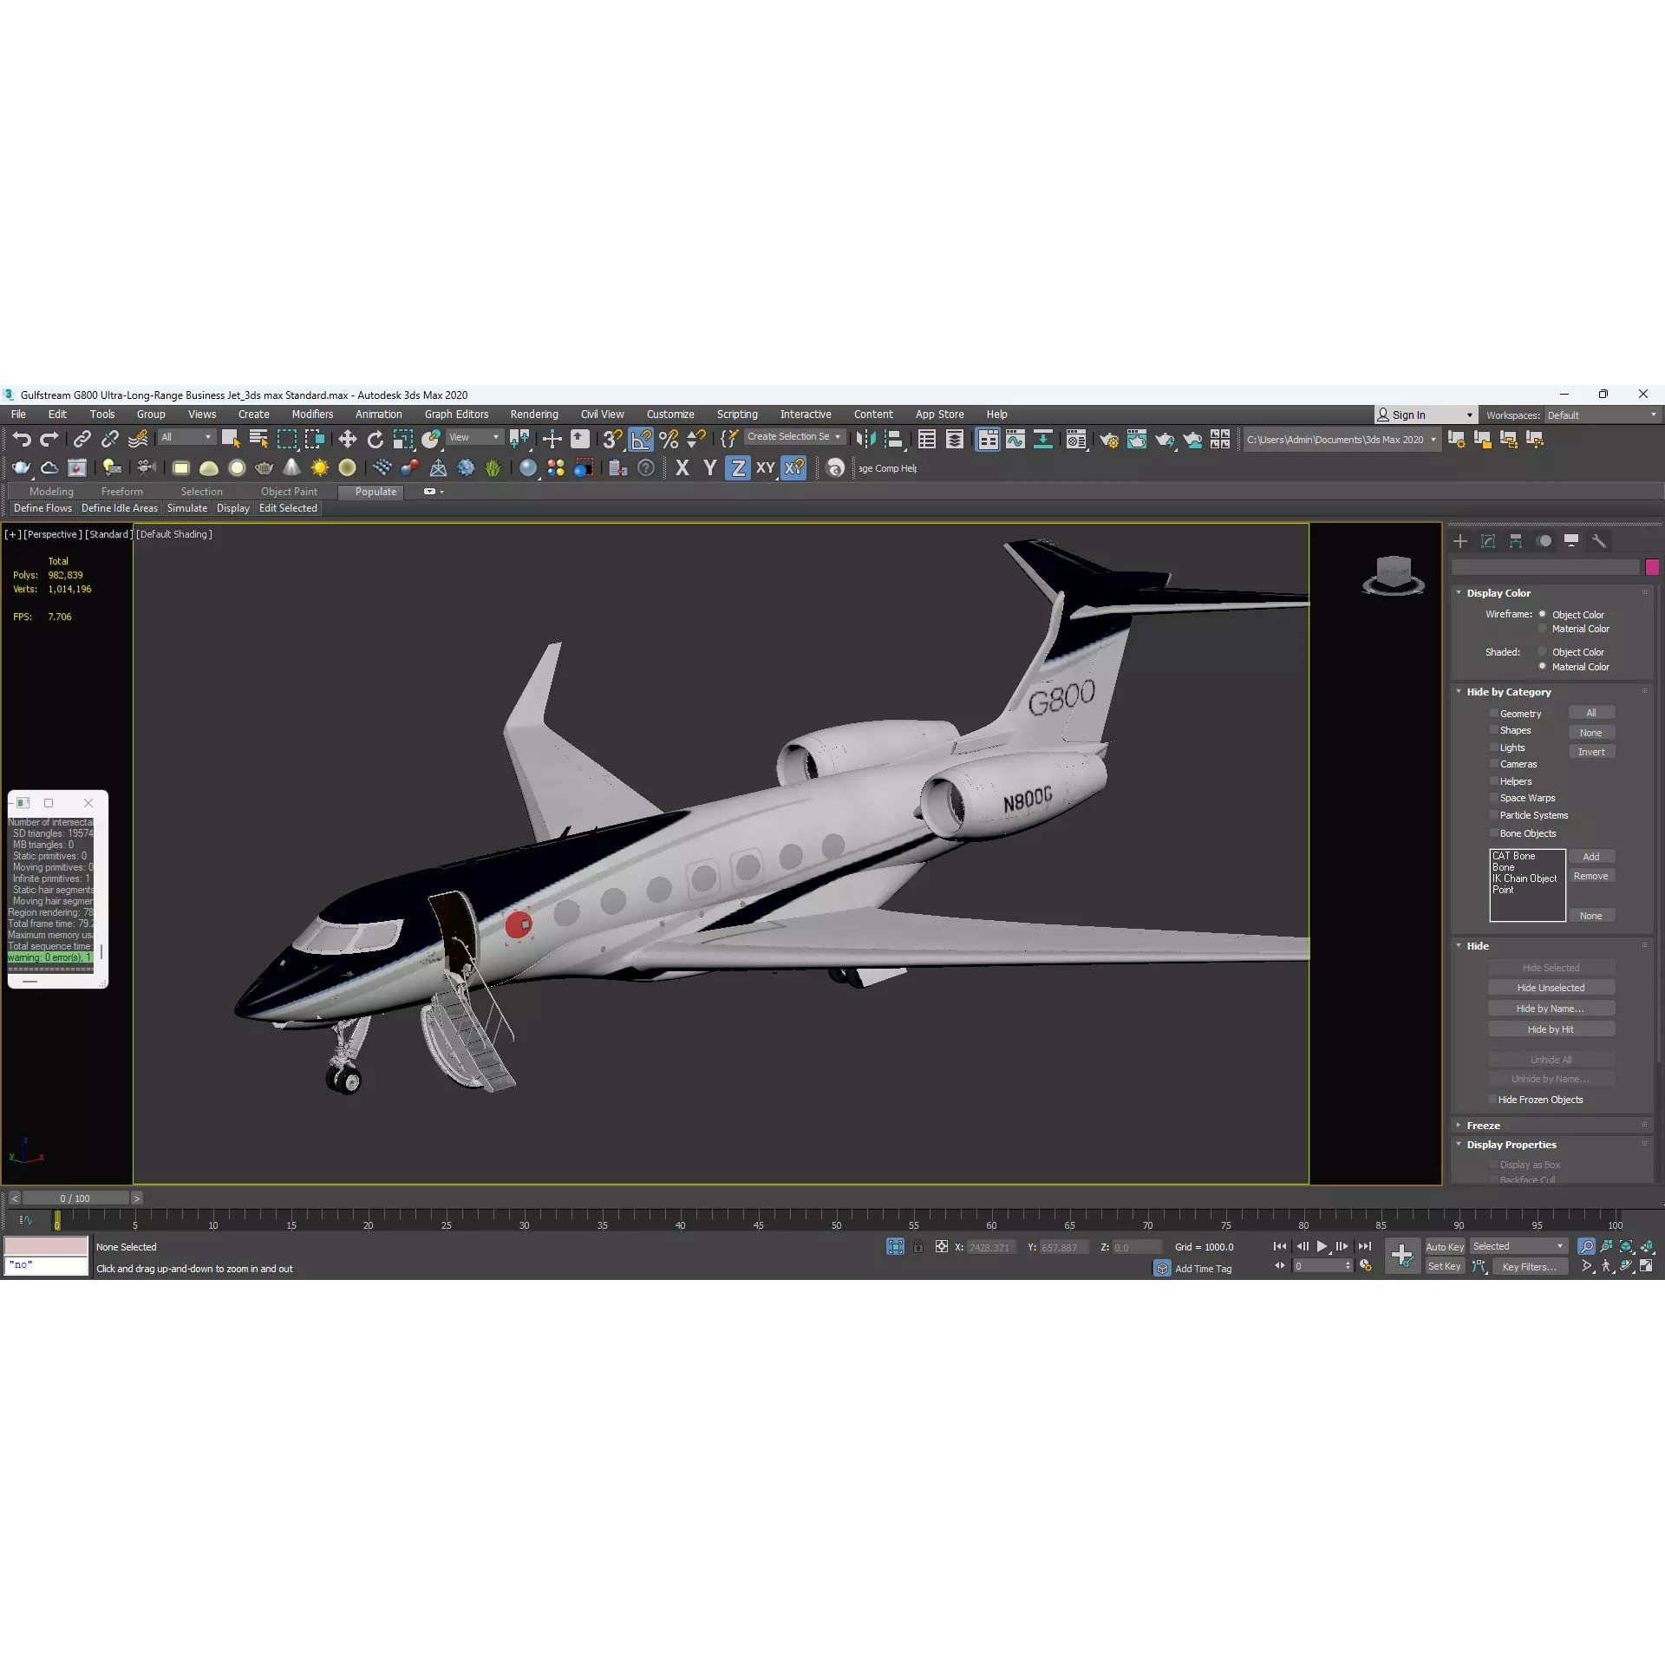Collapse the Hide by Category rollout
The width and height of the screenshot is (1665, 1665).
tap(1459, 692)
